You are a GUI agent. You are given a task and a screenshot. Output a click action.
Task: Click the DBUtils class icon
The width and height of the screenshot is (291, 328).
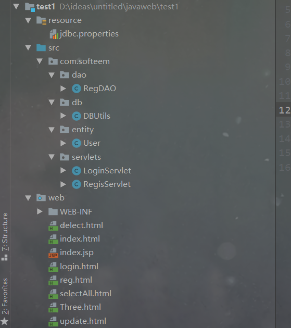pyautogui.click(x=77, y=116)
